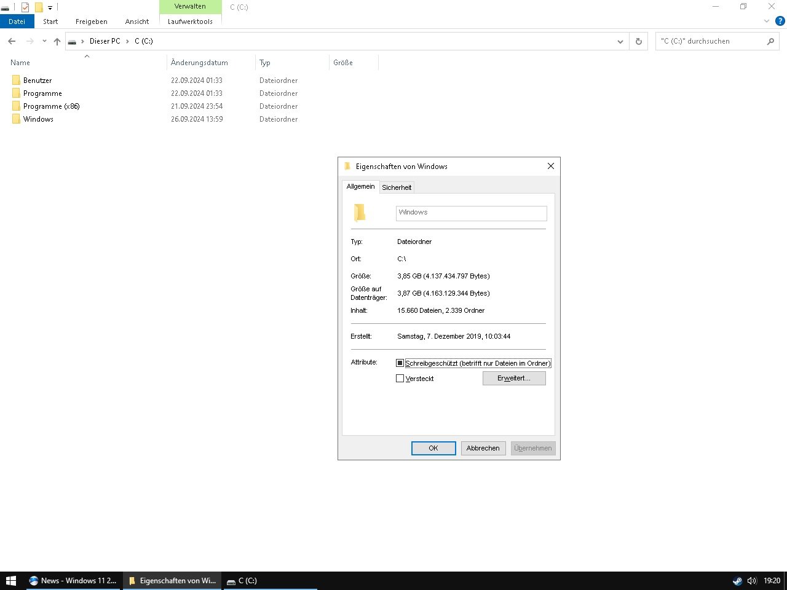Click the volume speaker tray icon
The height and width of the screenshot is (590, 787).
click(x=751, y=581)
